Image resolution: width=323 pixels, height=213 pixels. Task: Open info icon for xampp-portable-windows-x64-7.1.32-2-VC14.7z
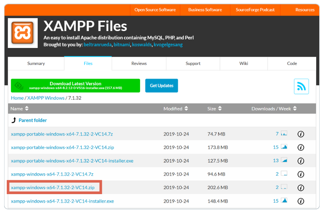[x=301, y=134]
